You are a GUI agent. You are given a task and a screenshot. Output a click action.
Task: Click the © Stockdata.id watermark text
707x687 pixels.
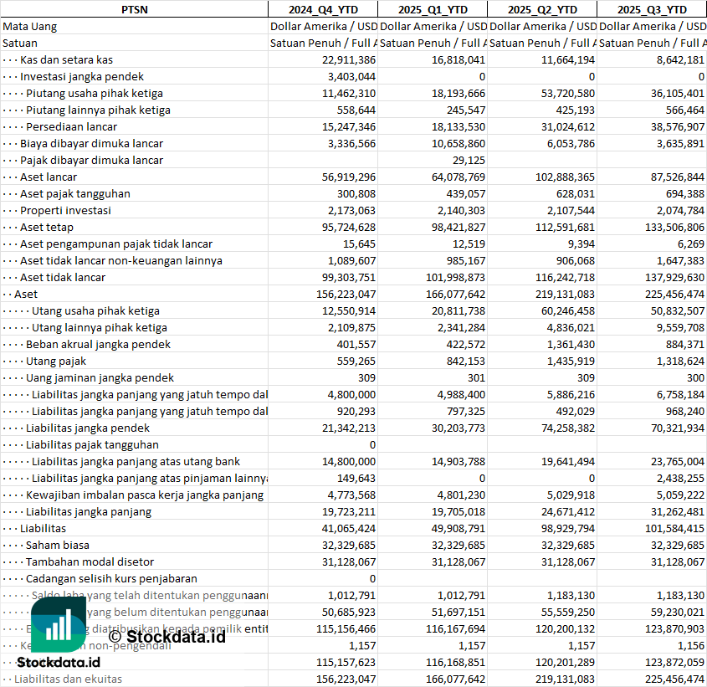pos(167,637)
